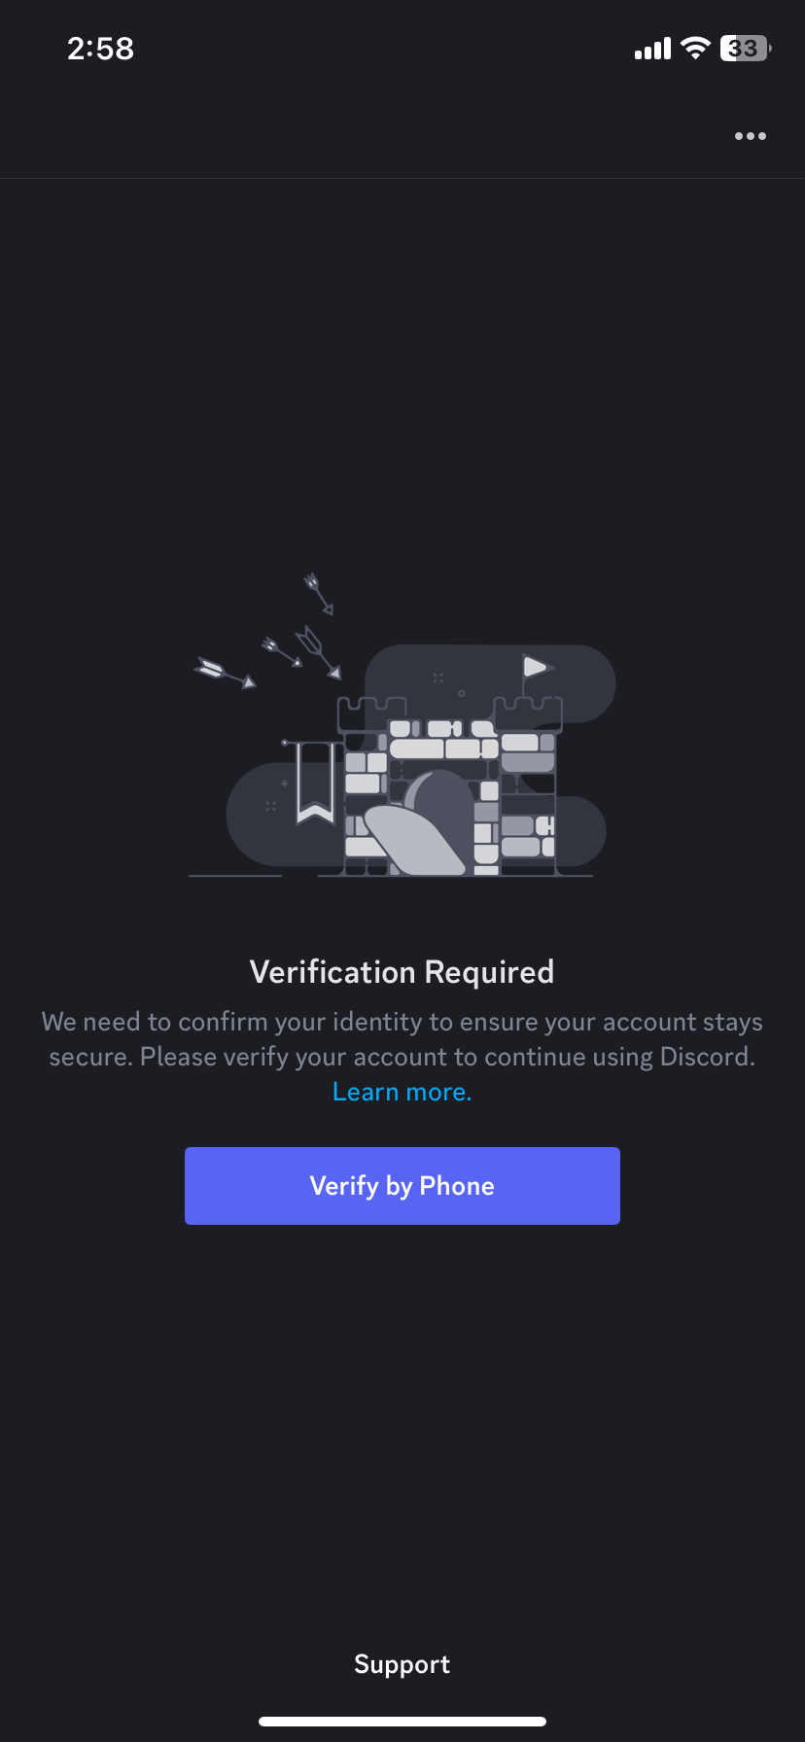The image size is (805, 1742).
Task: Tap the cellular signal bars icon
Action: 652,49
